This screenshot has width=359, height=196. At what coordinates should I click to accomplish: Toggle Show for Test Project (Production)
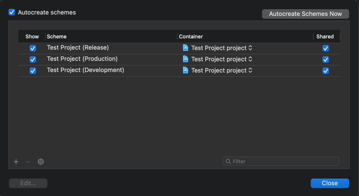click(33, 59)
